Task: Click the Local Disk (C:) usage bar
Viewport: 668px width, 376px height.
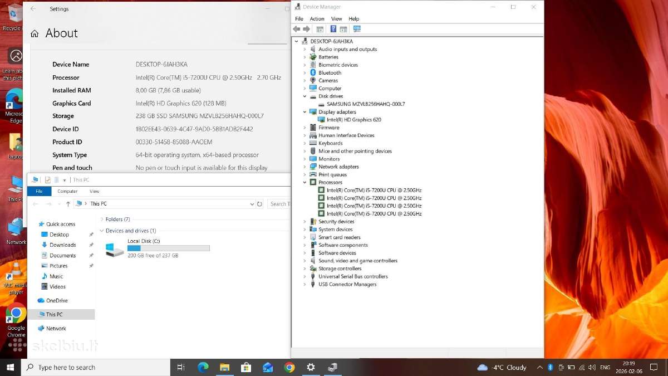Action: click(169, 248)
